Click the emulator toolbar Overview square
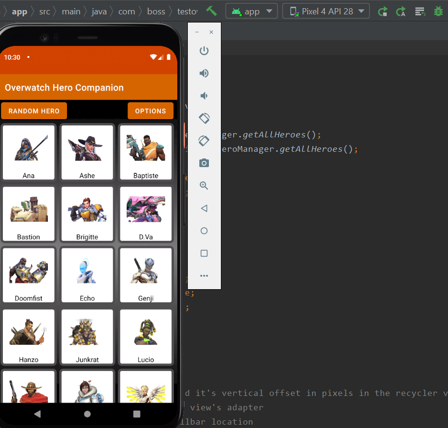Viewport: 448px width, 428px height. pyautogui.click(x=204, y=253)
